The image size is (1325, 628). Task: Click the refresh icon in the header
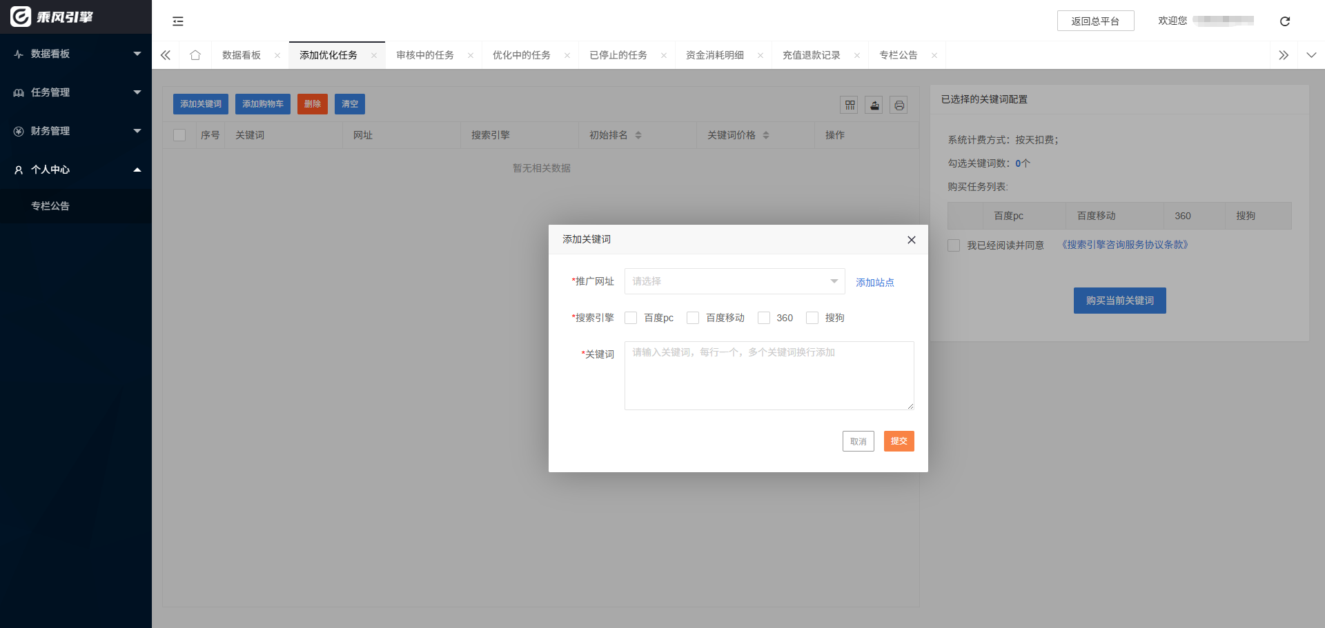[x=1284, y=21]
